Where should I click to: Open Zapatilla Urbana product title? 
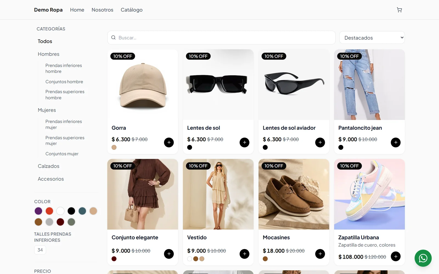(359, 238)
